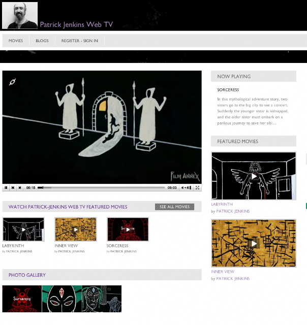Viewport: 307px width, 325px height.
Task: Go to REGISTER - SIGN IN
Action: coord(80,41)
